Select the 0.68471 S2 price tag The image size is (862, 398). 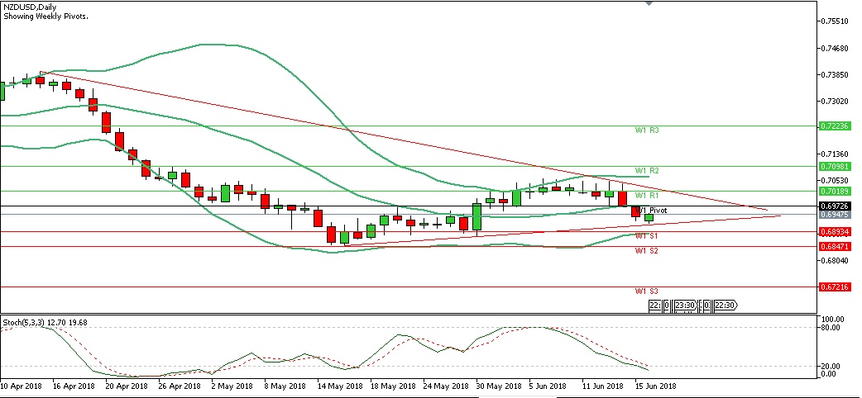[835, 247]
